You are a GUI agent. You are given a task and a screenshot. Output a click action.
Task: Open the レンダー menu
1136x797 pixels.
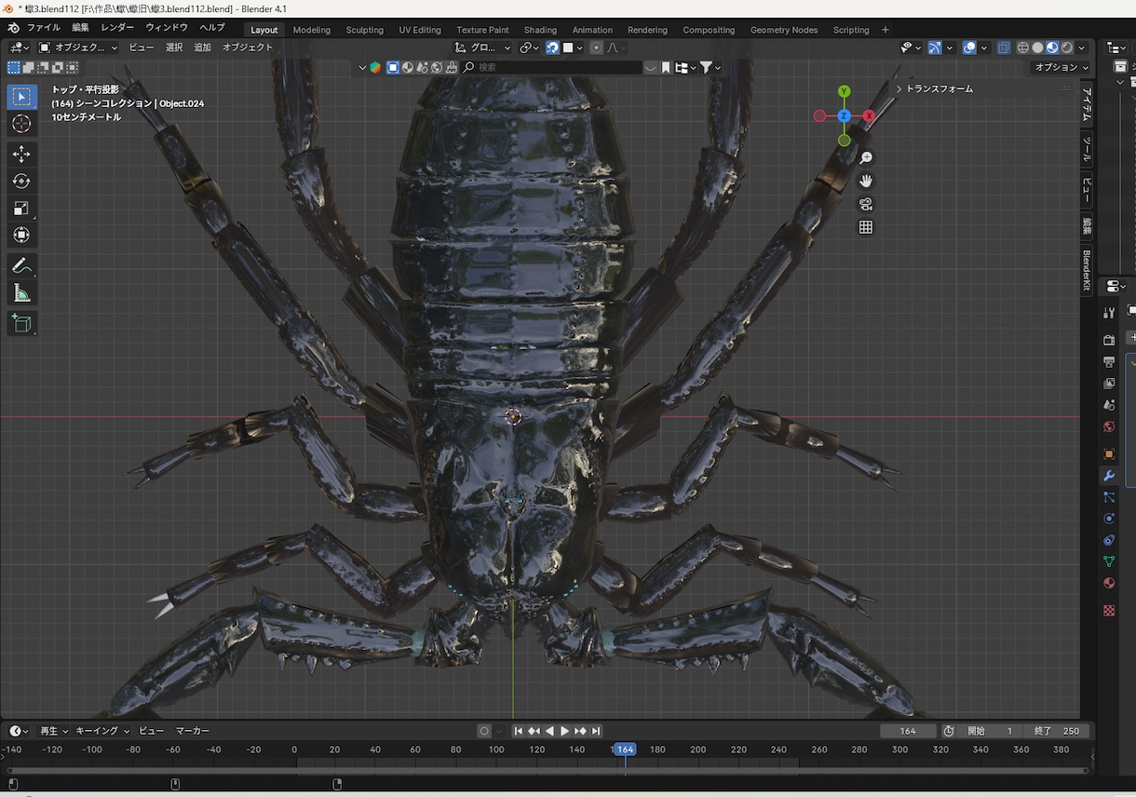point(117,28)
